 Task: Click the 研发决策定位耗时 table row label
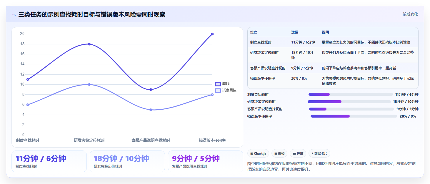point(264,53)
